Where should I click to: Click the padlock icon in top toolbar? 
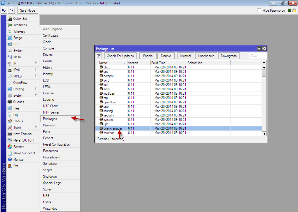pyautogui.click(x=294, y=10)
